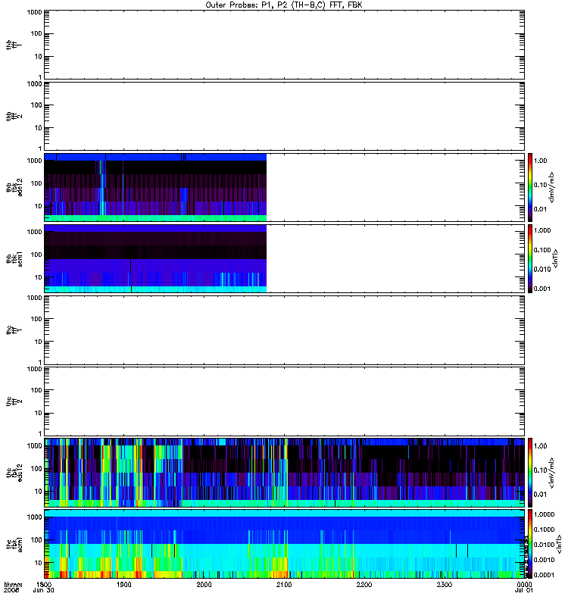Click the thb fbk edc12 color bar

click(x=530, y=187)
